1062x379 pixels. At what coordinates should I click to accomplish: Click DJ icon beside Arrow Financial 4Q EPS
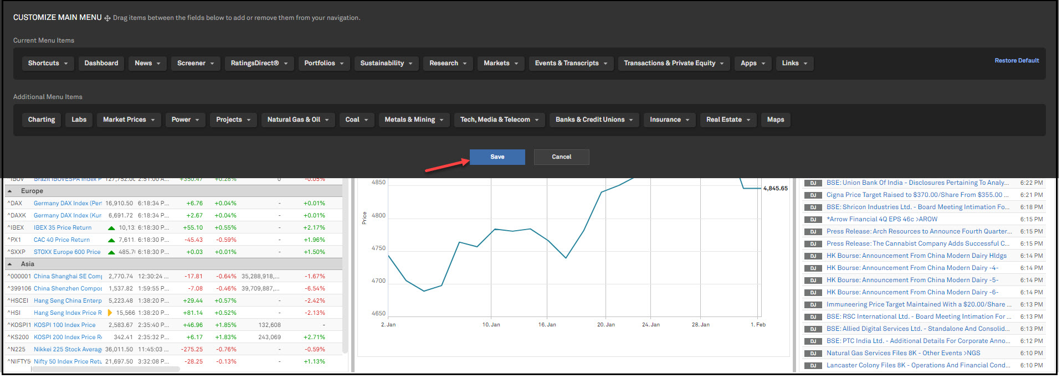(812, 220)
